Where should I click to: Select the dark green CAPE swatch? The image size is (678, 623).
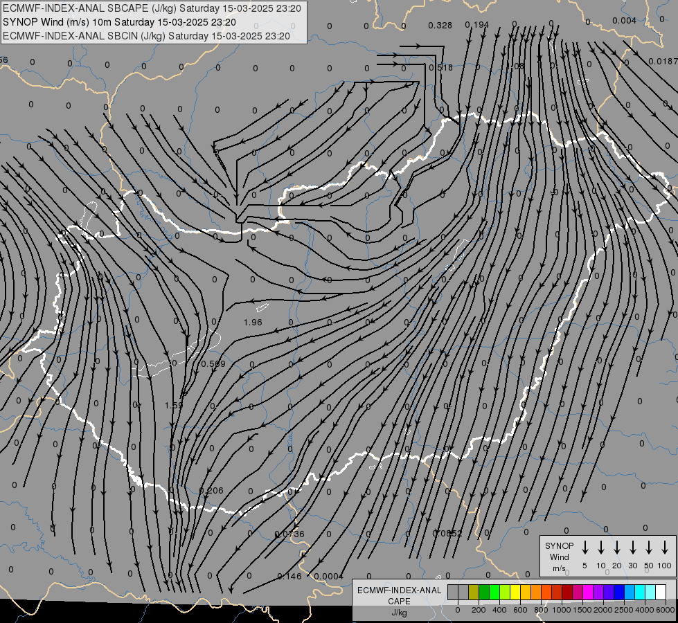coord(484,592)
